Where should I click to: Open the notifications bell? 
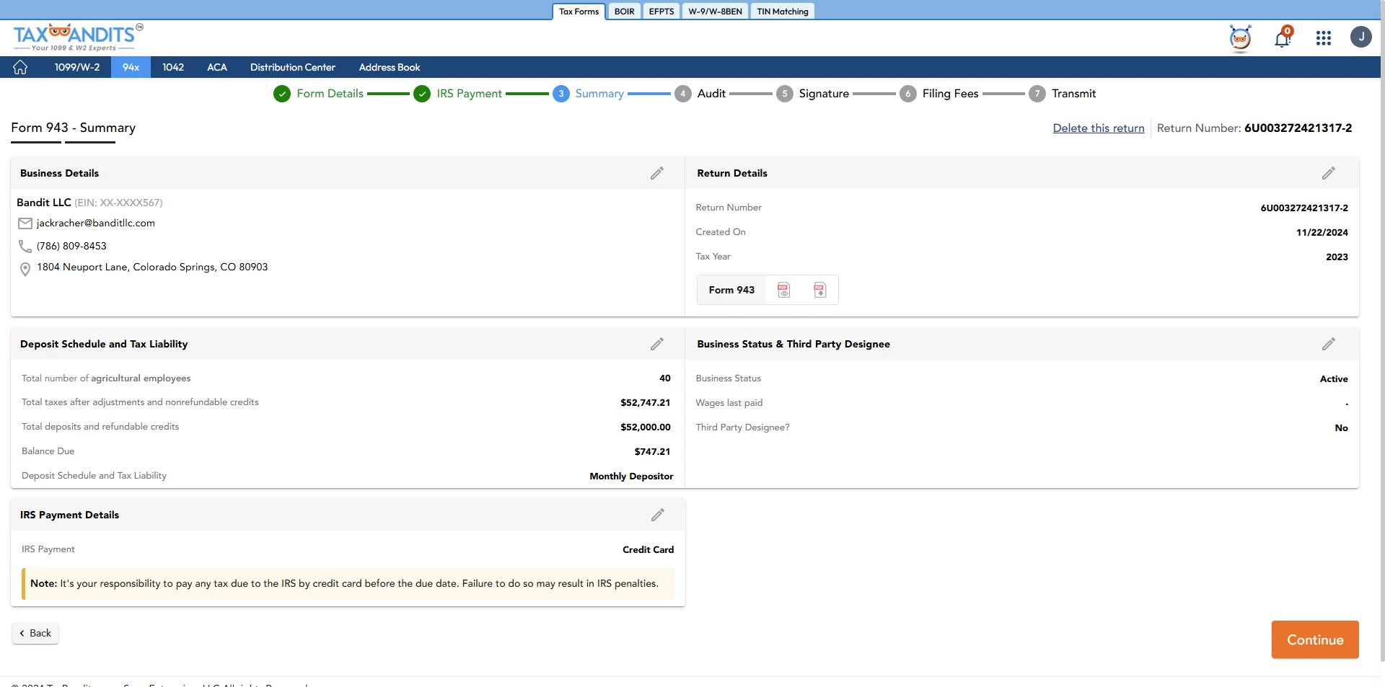[x=1283, y=37]
